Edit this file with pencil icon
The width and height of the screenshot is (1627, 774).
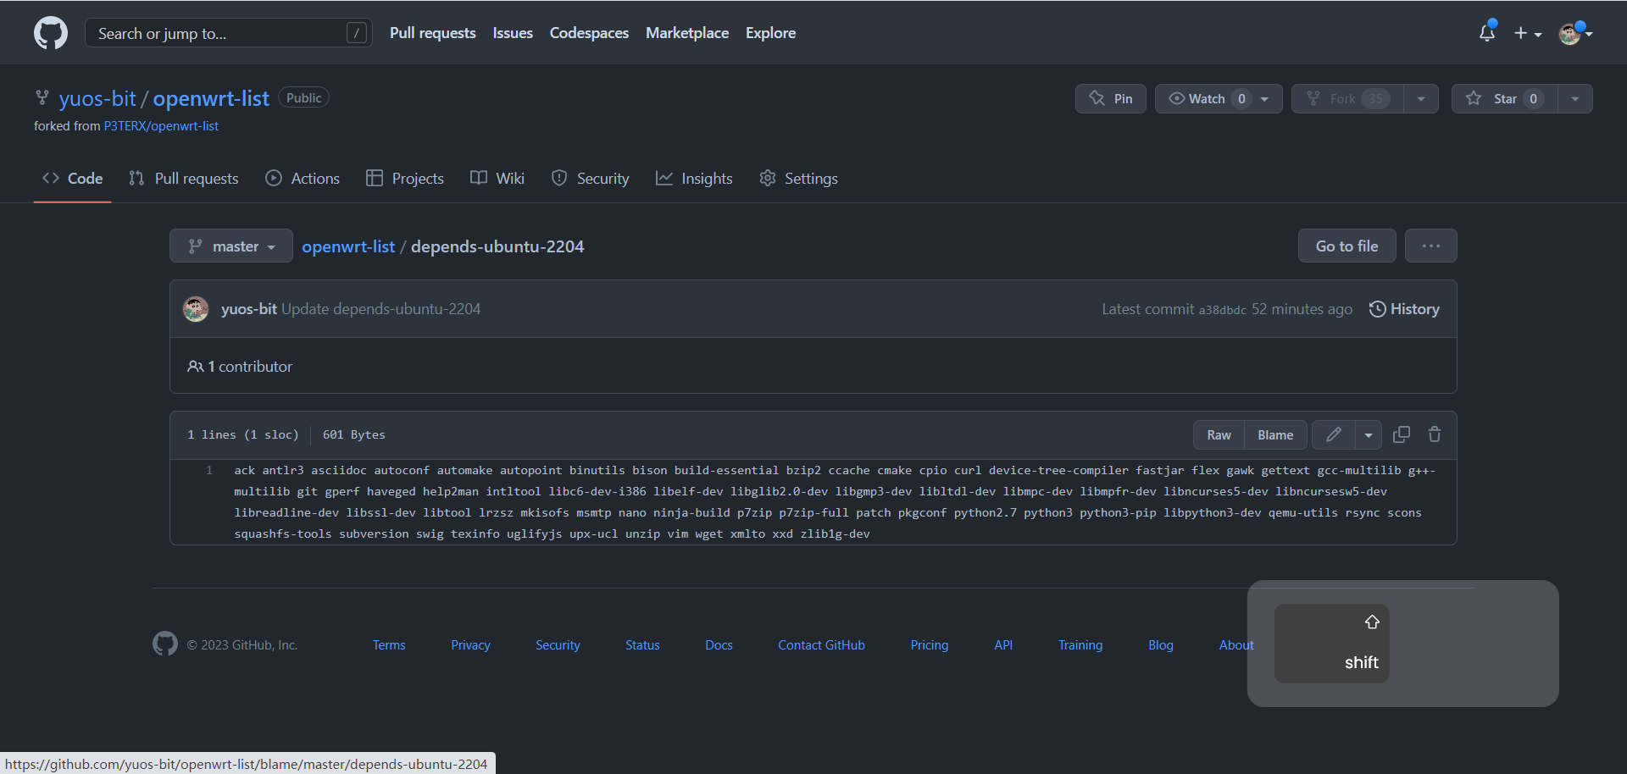(1334, 435)
